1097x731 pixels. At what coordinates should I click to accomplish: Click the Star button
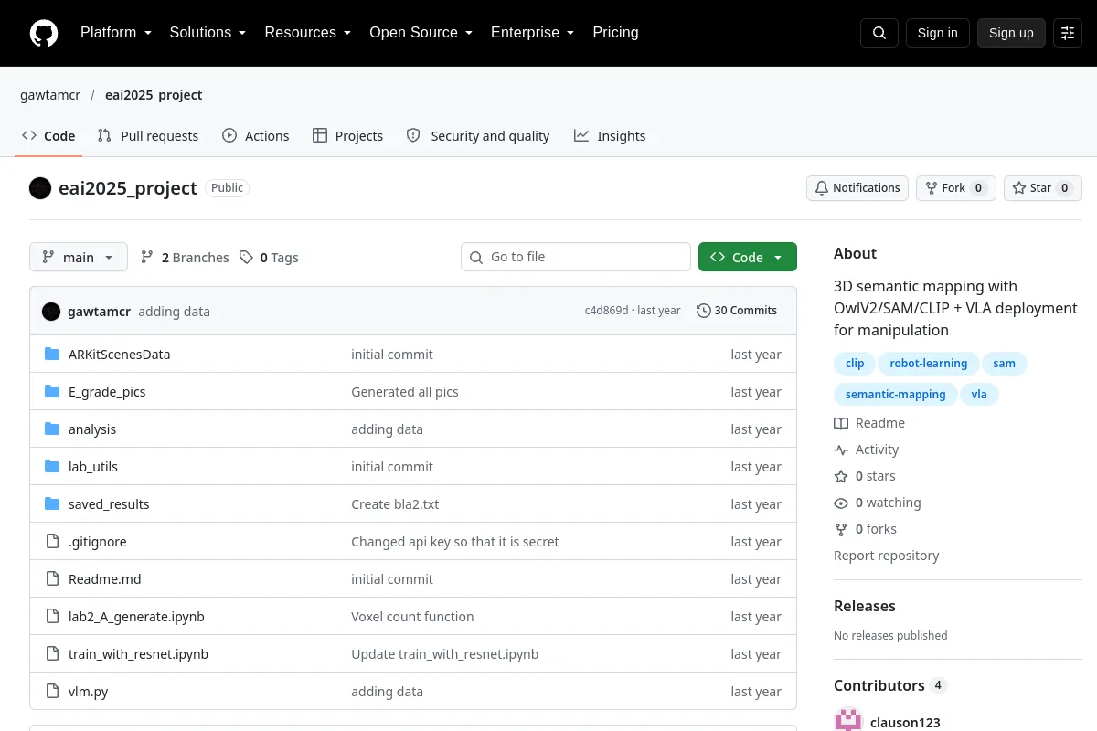(x=1043, y=188)
